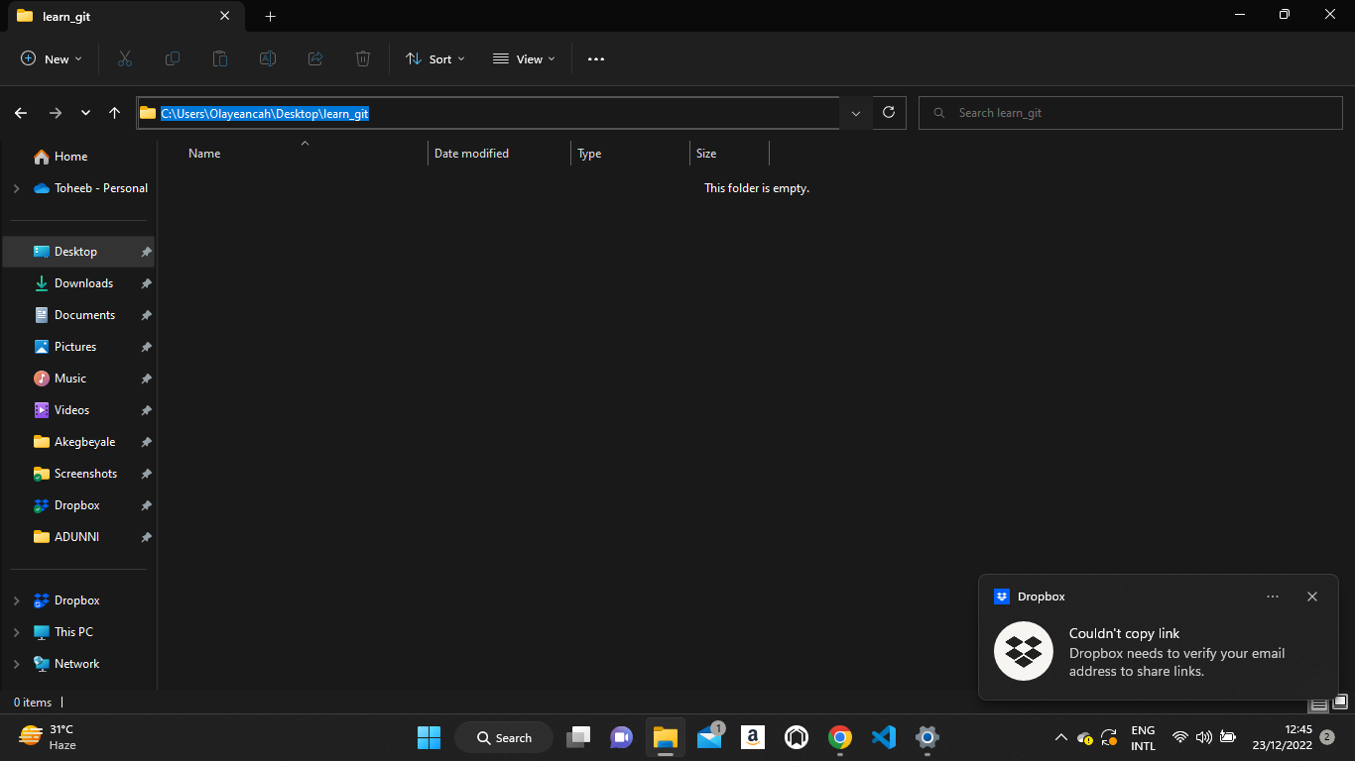This screenshot has height=761, width=1355.
Task: Go forward with the right arrow
Action: (x=56, y=113)
